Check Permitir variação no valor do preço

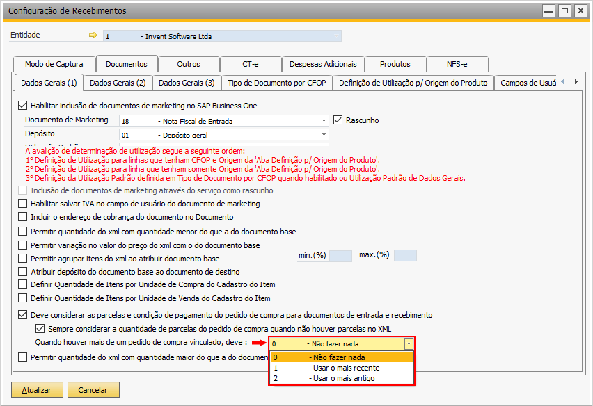(23, 245)
